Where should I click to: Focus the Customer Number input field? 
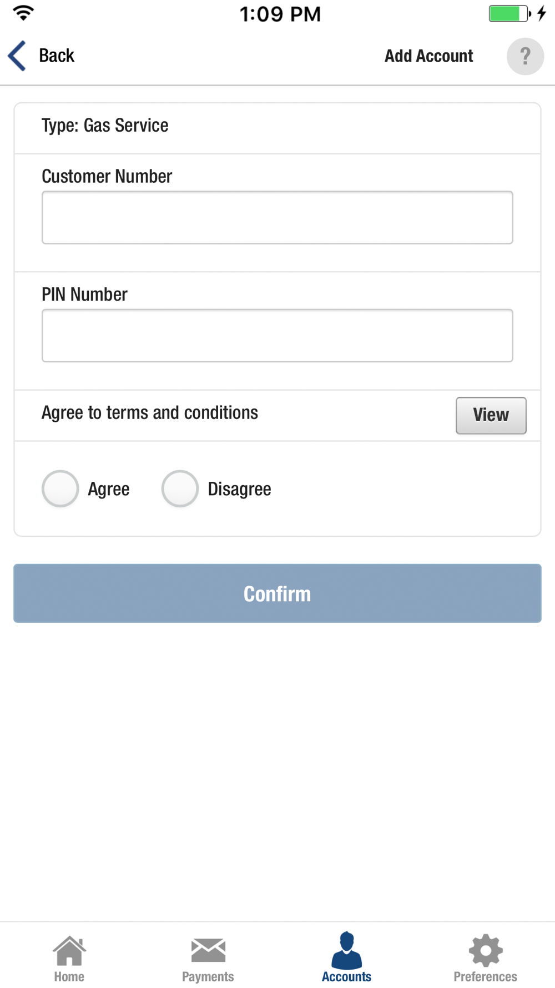click(277, 217)
